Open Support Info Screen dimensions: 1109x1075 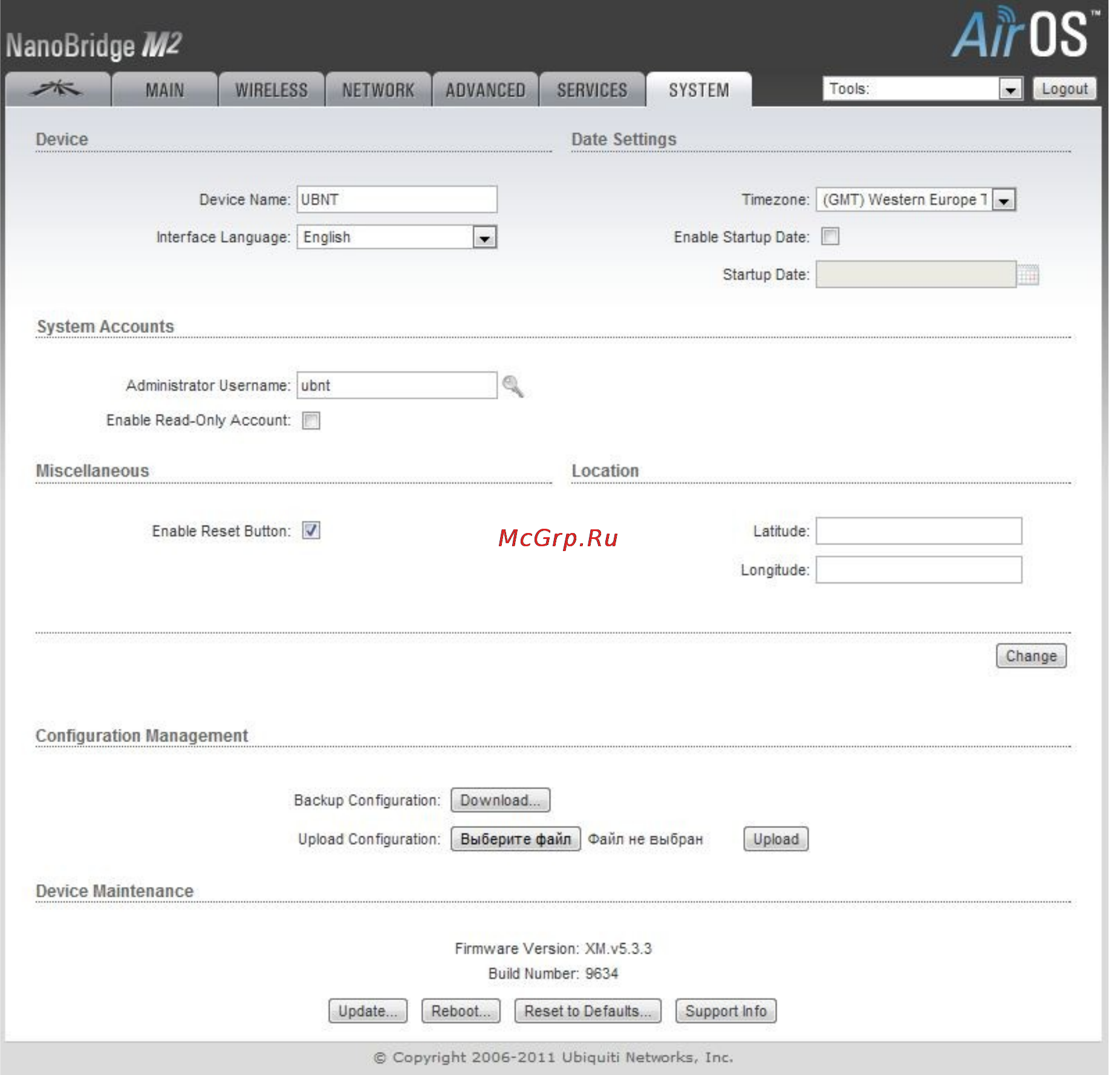tap(726, 1011)
